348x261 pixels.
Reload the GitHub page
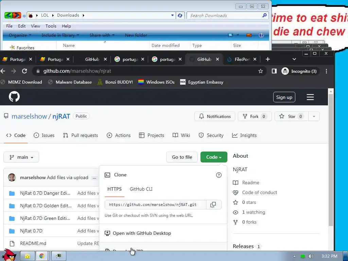[x=24, y=71]
